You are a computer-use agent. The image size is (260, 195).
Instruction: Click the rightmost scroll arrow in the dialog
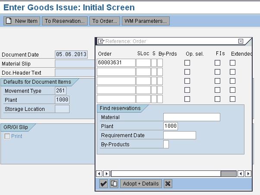pyautogui.click(x=248, y=173)
